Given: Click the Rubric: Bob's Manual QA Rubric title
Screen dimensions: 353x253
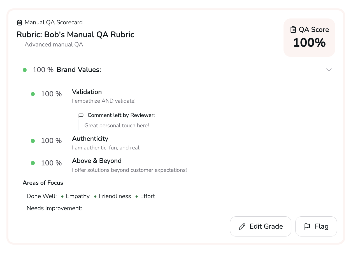Looking at the screenshot, I should tap(75, 34).
